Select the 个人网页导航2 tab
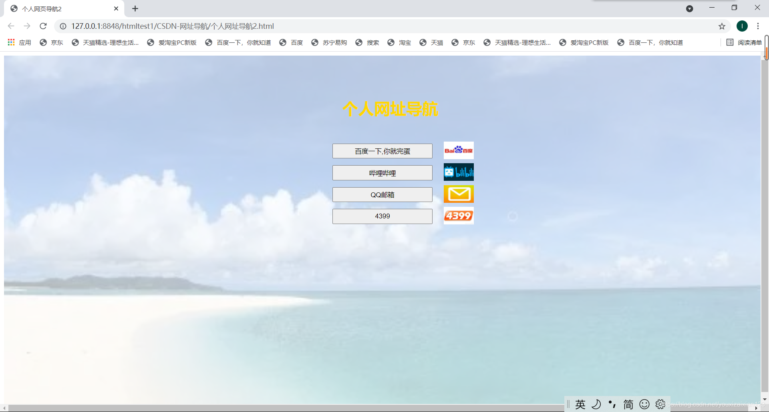 (64, 9)
